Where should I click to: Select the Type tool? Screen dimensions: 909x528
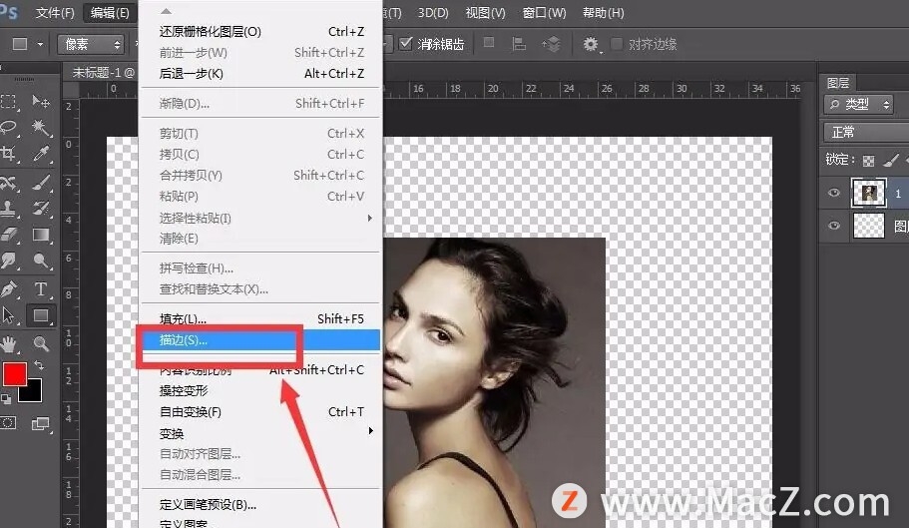pyautogui.click(x=41, y=289)
